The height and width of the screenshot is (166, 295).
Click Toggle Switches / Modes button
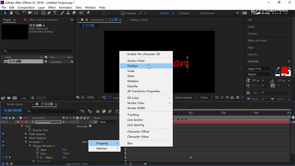(x=76, y=164)
